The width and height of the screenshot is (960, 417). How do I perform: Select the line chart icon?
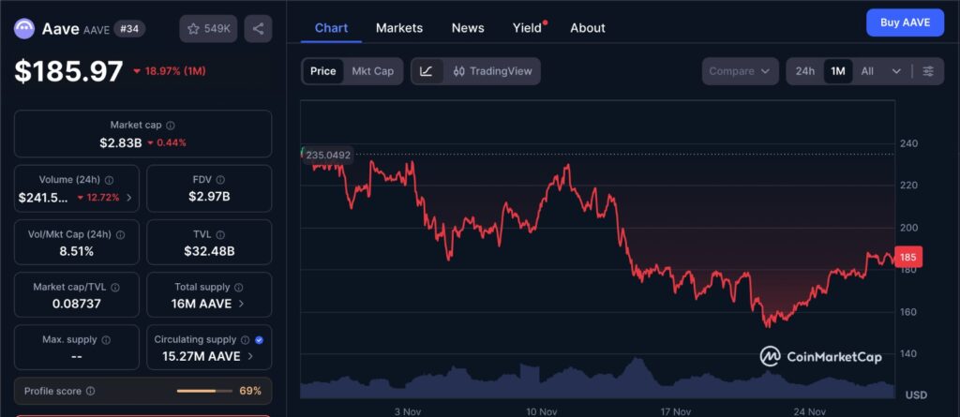coord(427,71)
